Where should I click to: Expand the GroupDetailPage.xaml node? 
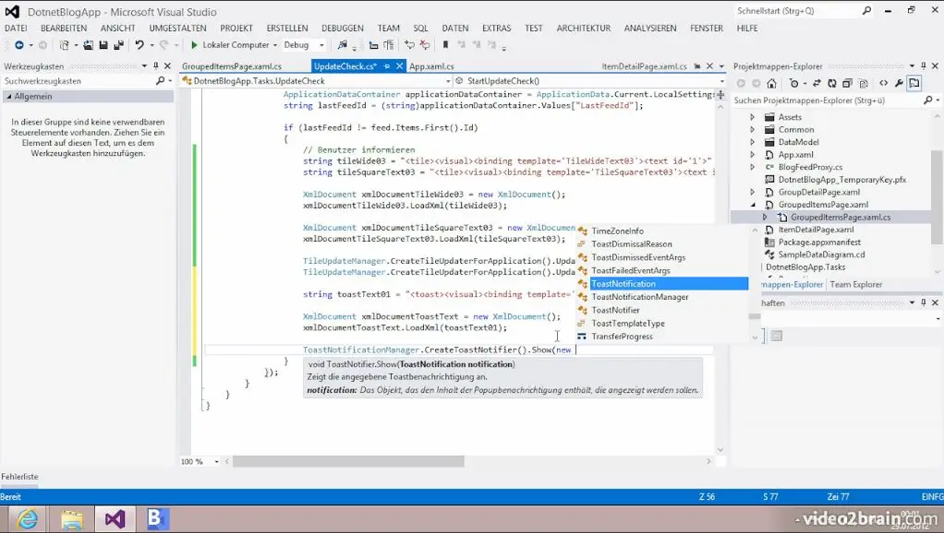752,193
